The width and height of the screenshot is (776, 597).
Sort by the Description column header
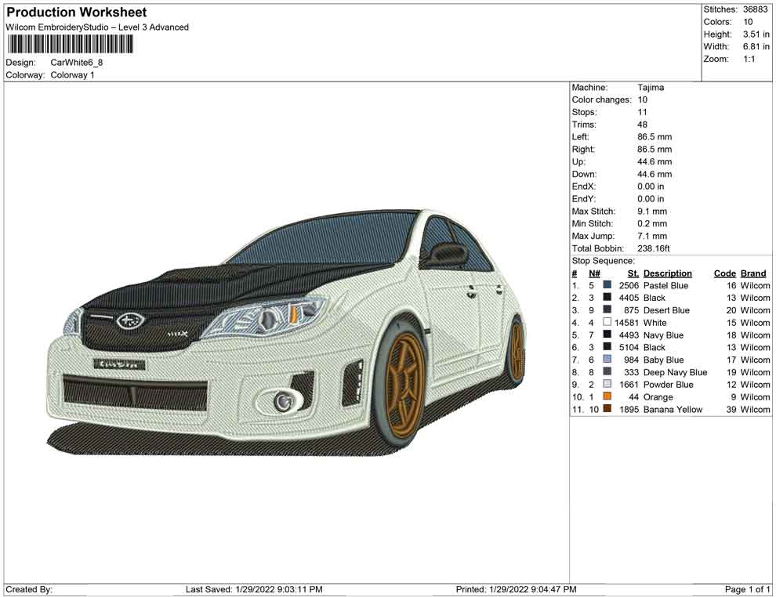tap(668, 273)
